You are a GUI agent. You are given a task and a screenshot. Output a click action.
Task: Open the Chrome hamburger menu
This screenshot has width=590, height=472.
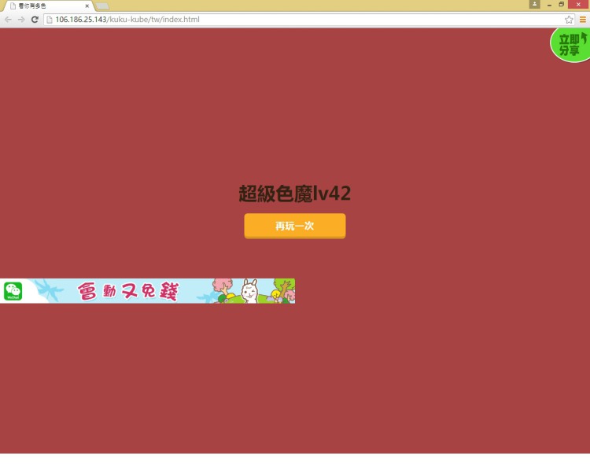(583, 20)
